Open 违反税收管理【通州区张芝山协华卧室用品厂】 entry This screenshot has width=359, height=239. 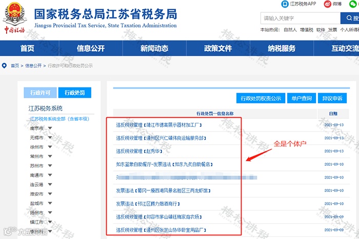click(x=161, y=230)
